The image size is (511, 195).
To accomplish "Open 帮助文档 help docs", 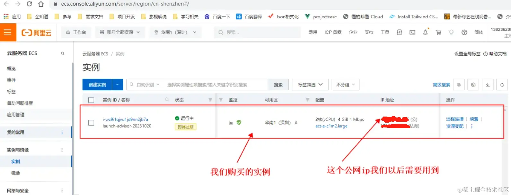I will [495, 54].
